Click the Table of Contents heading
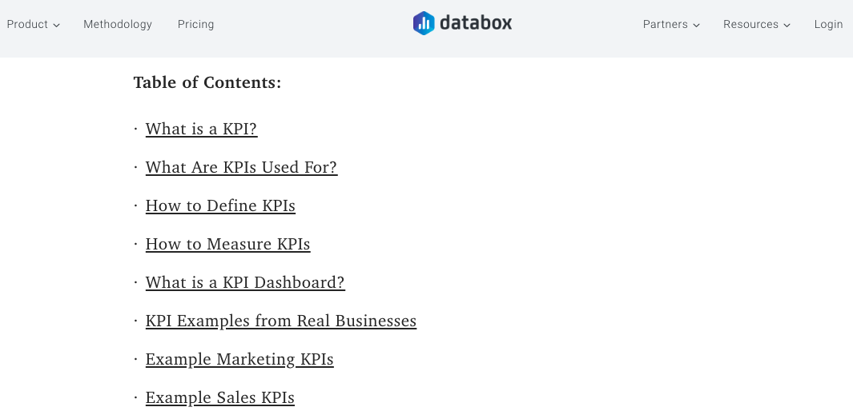 (207, 82)
